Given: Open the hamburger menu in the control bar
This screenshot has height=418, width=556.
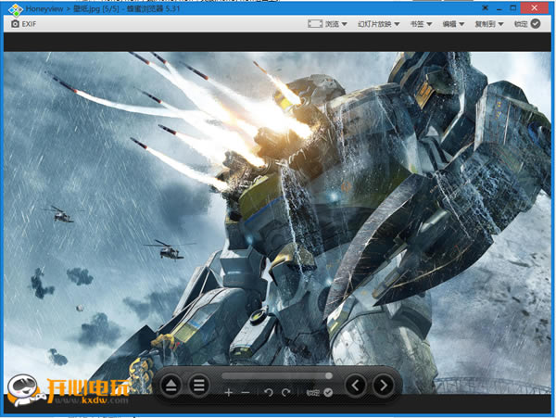Looking at the screenshot, I should 199,385.
